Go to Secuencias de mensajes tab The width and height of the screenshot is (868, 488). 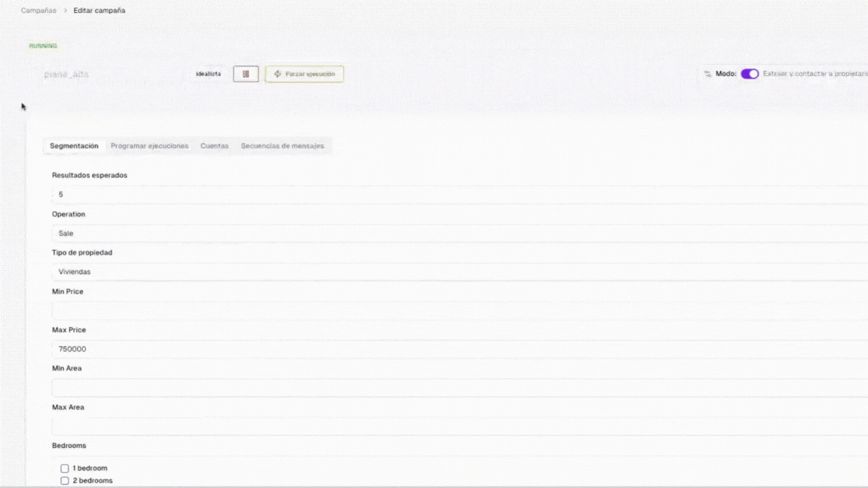282,146
